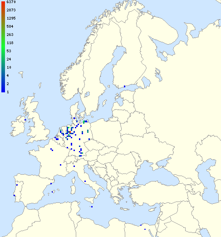Select the blue data point in southern Finland
This screenshot has width=221, height=237.
[124, 86]
